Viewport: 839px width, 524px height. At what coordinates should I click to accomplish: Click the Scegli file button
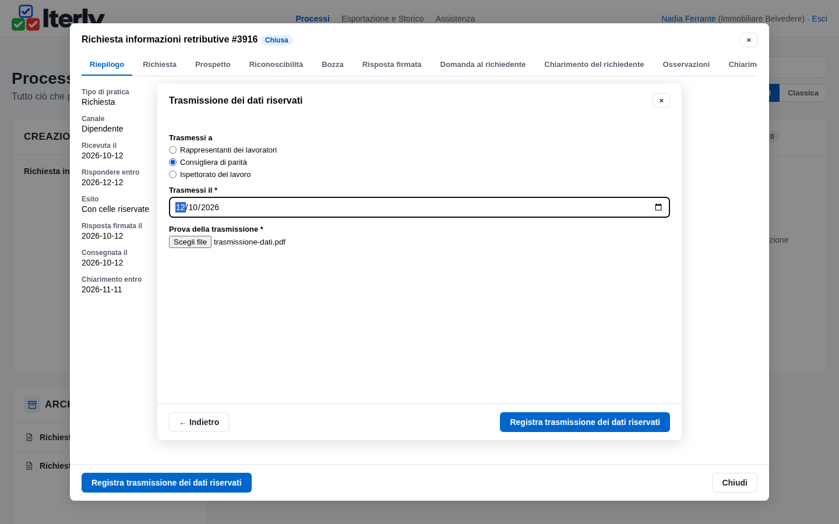click(190, 242)
